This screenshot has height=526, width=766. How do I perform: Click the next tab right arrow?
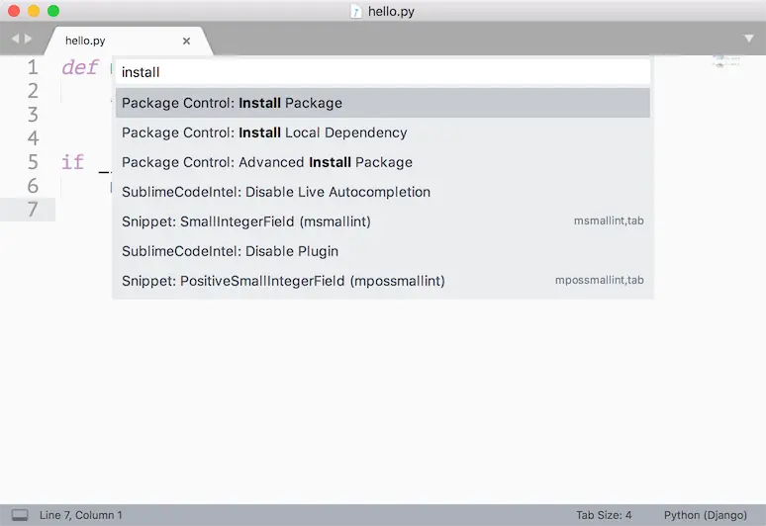tap(29, 40)
